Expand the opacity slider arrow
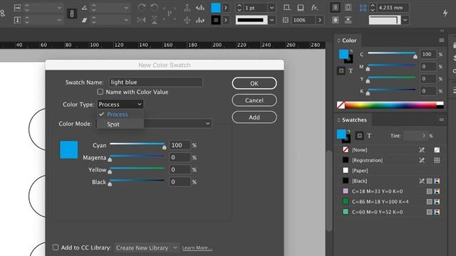Viewport: 456px width, 256px height. click(x=320, y=20)
